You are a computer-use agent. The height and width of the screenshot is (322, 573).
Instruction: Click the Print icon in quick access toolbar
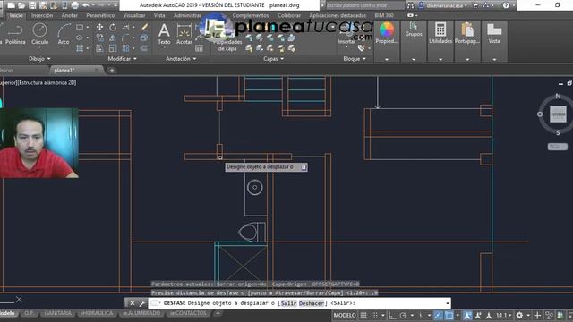75,5
